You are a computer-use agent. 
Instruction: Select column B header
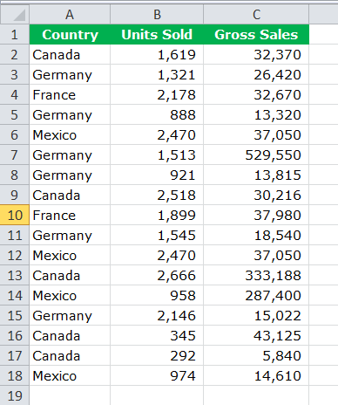click(x=157, y=14)
